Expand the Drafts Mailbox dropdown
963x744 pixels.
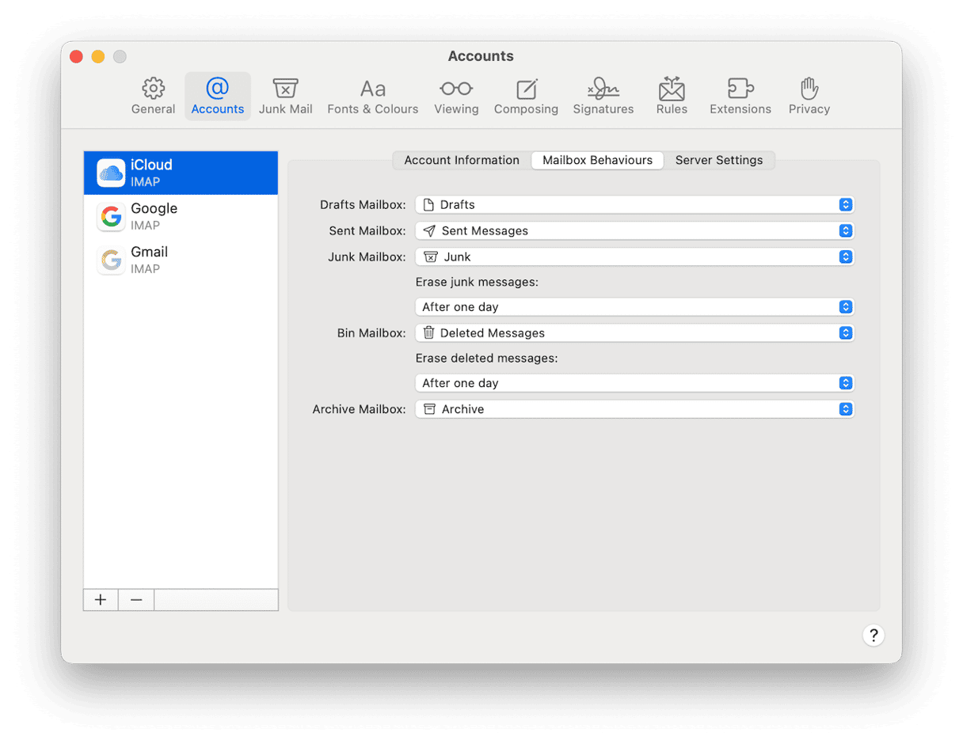click(634, 205)
